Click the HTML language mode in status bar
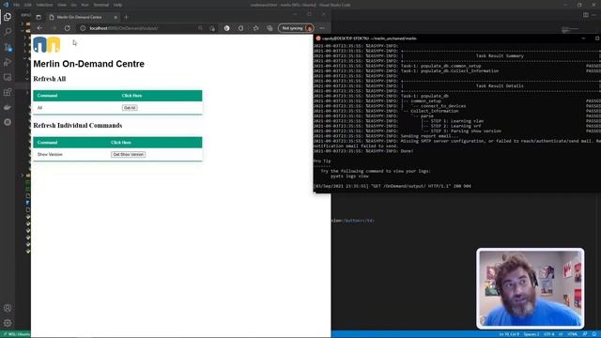 tap(572, 334)
